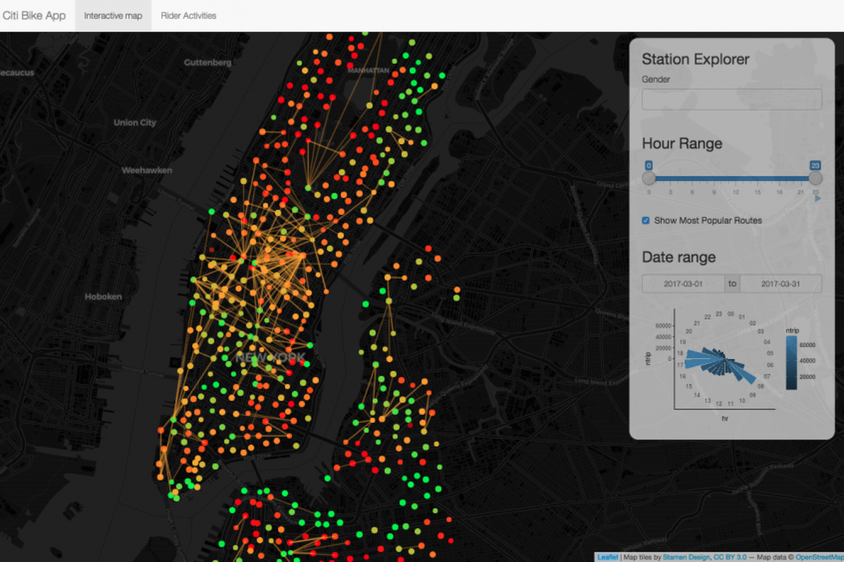Click the Date range heading
The width and height of the screenshot is (844, 562).
click(x=679, y=257)
